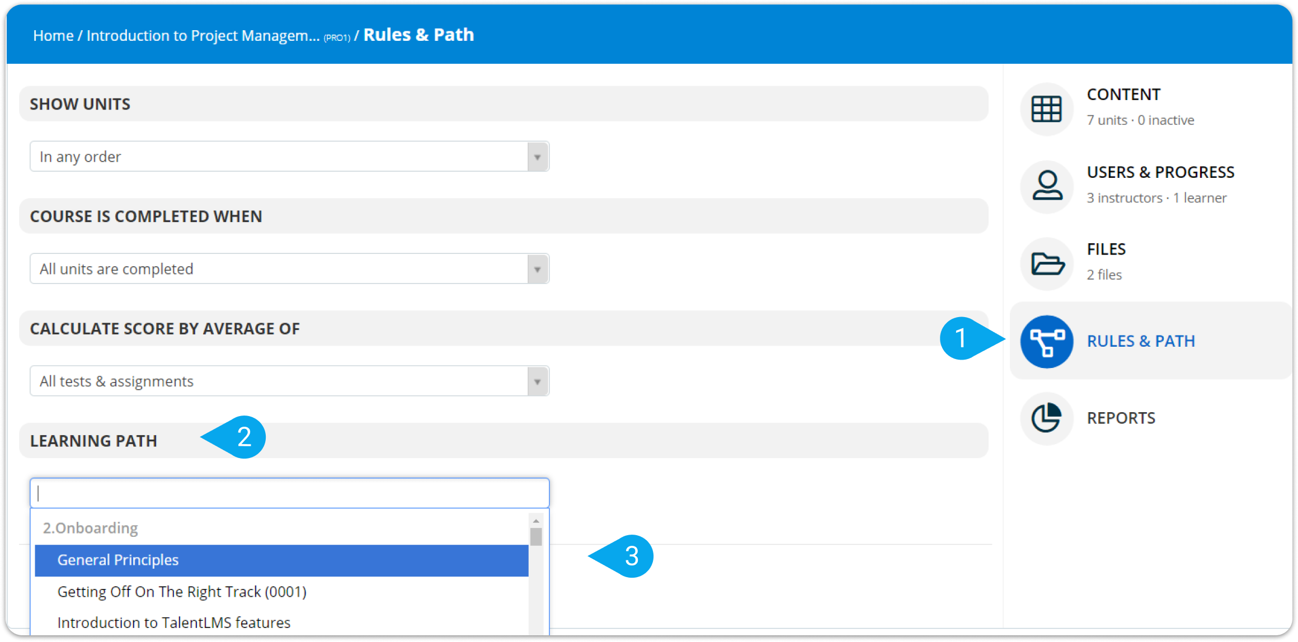Click the Files open-folder icon
The width and height of the screenshot is (1298, 642).
[x=1046, y=263]
